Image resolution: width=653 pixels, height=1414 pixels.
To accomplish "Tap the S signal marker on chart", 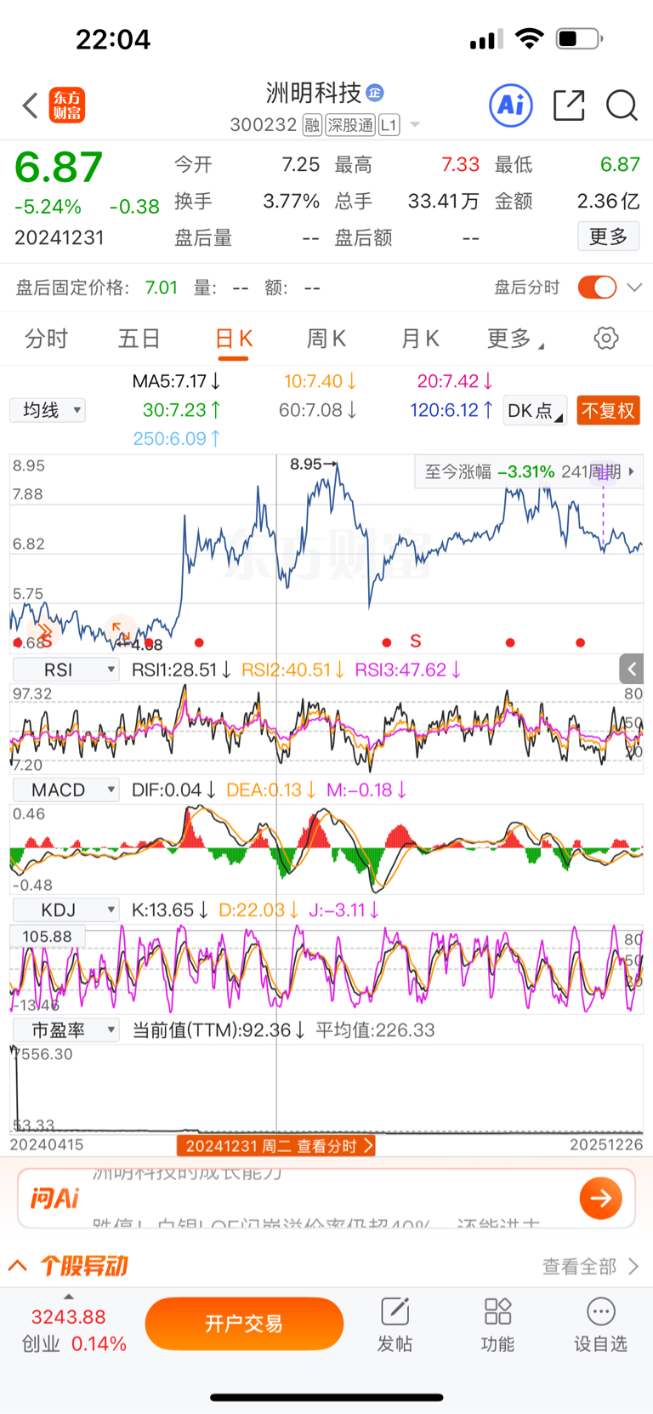I will 416,641.
